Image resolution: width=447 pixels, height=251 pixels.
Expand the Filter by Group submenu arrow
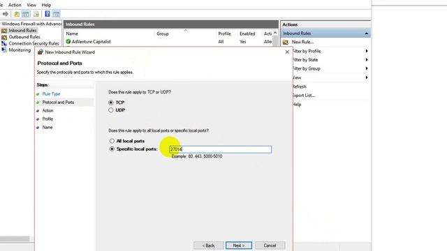367,68
